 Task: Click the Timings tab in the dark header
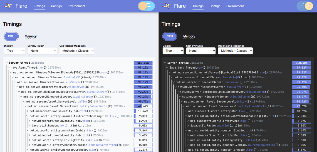click(198, 6)
